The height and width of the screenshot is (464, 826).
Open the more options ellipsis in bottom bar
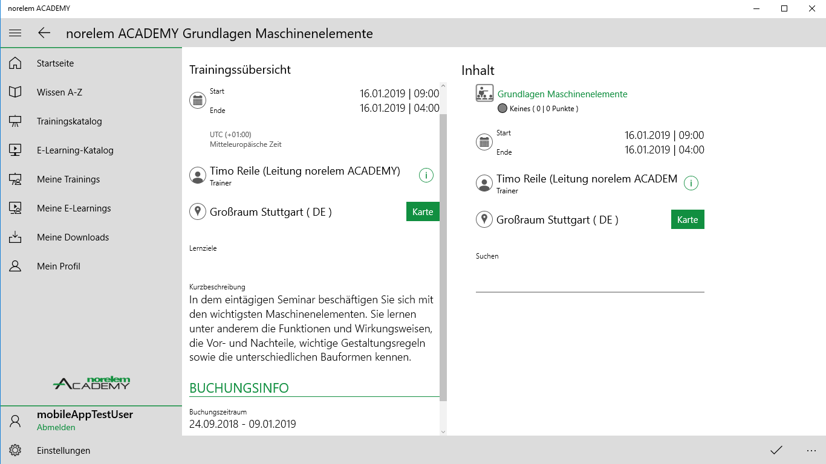(811, 450)
